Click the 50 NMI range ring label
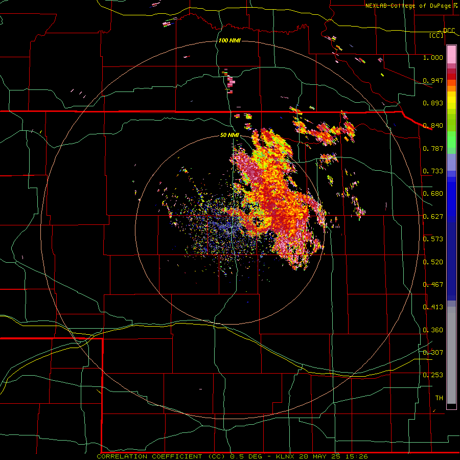460x460 pixels. 229,135
